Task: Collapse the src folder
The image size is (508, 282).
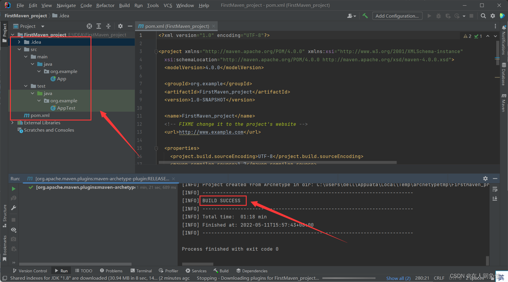Action: 19,49
